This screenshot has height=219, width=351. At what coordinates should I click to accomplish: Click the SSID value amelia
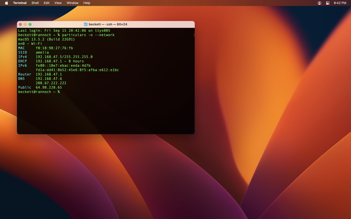pos(42,52)
